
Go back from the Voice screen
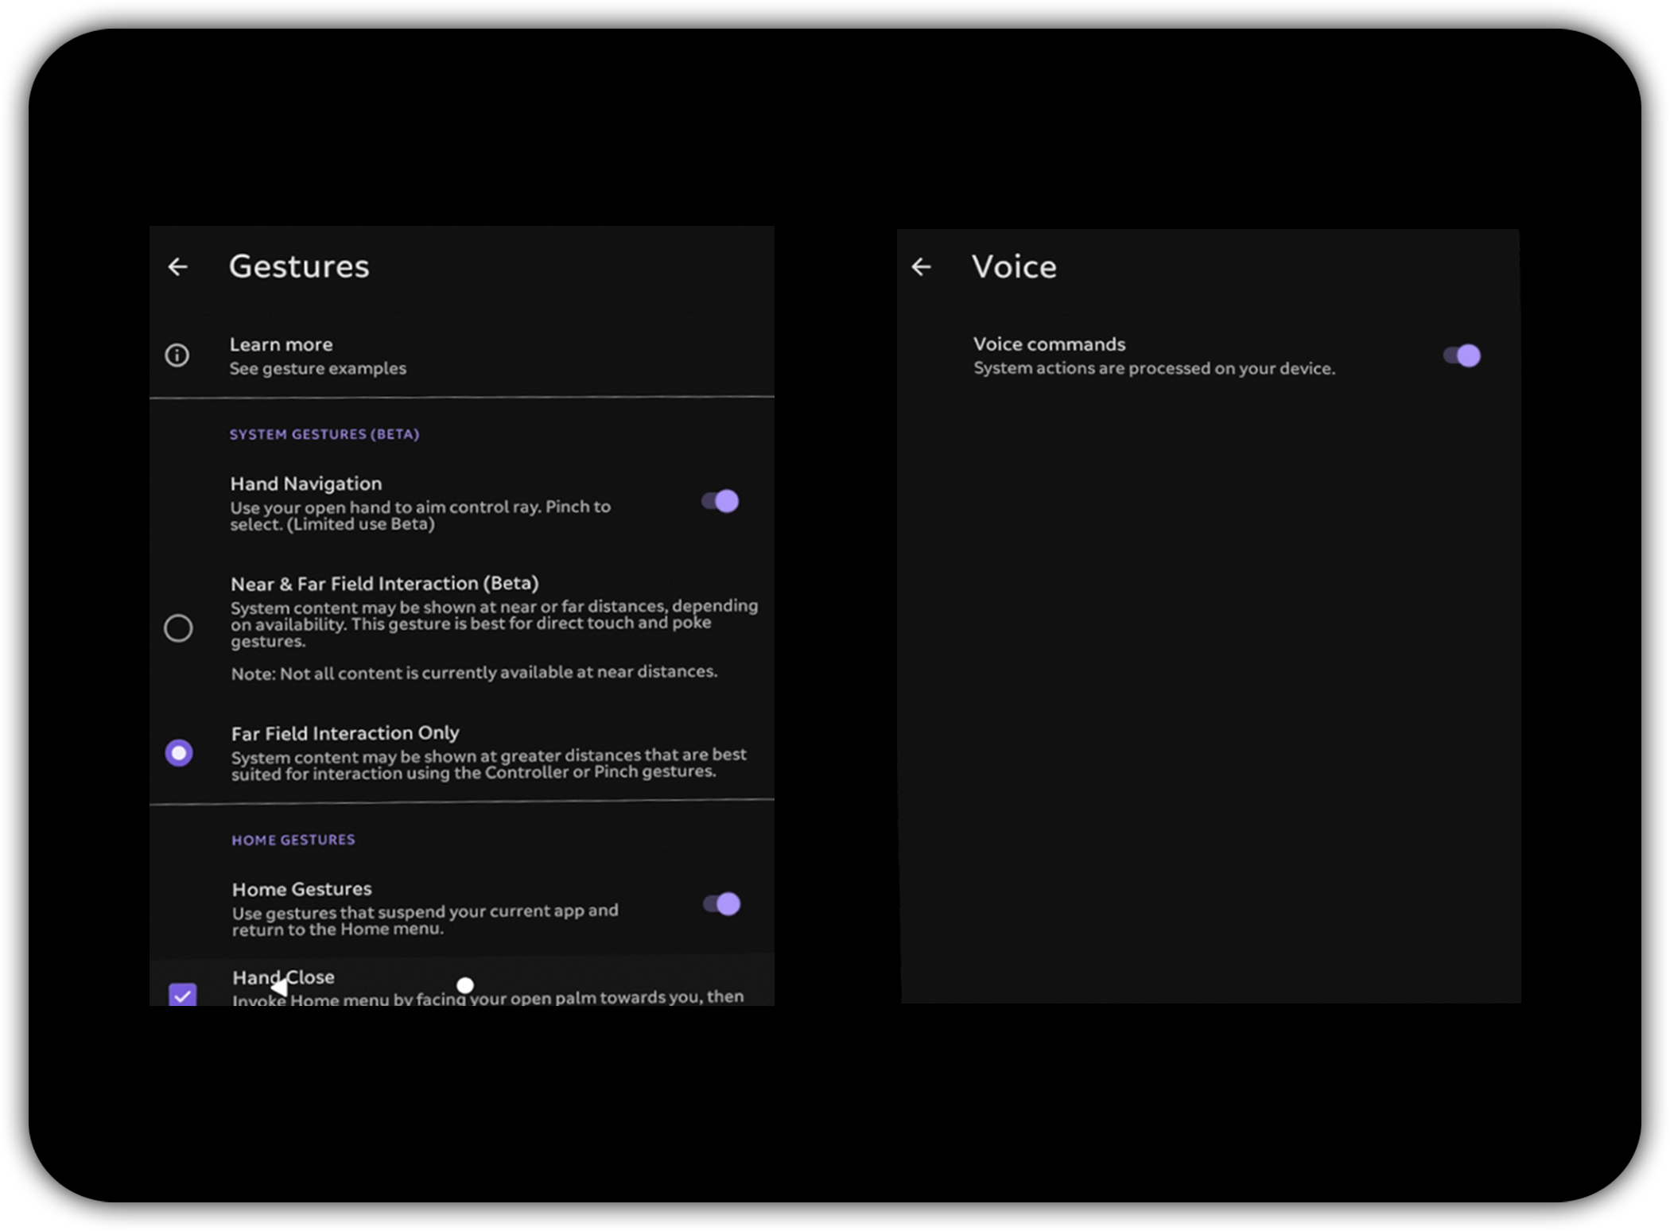[922, 266]
